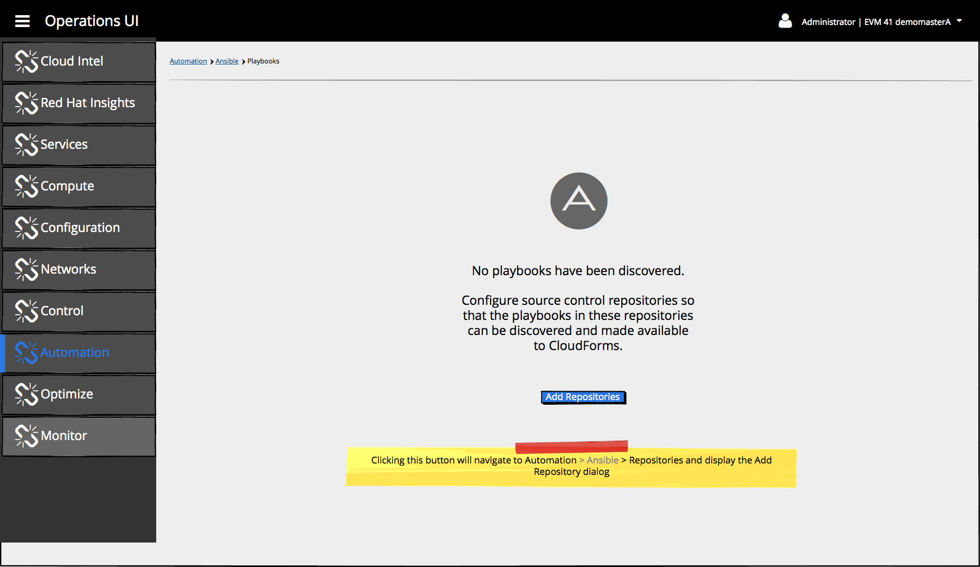The width and height of the screenshot is (980, 567).
Task: Select the highlighted Automation menu item
Action: pos(79,353)
